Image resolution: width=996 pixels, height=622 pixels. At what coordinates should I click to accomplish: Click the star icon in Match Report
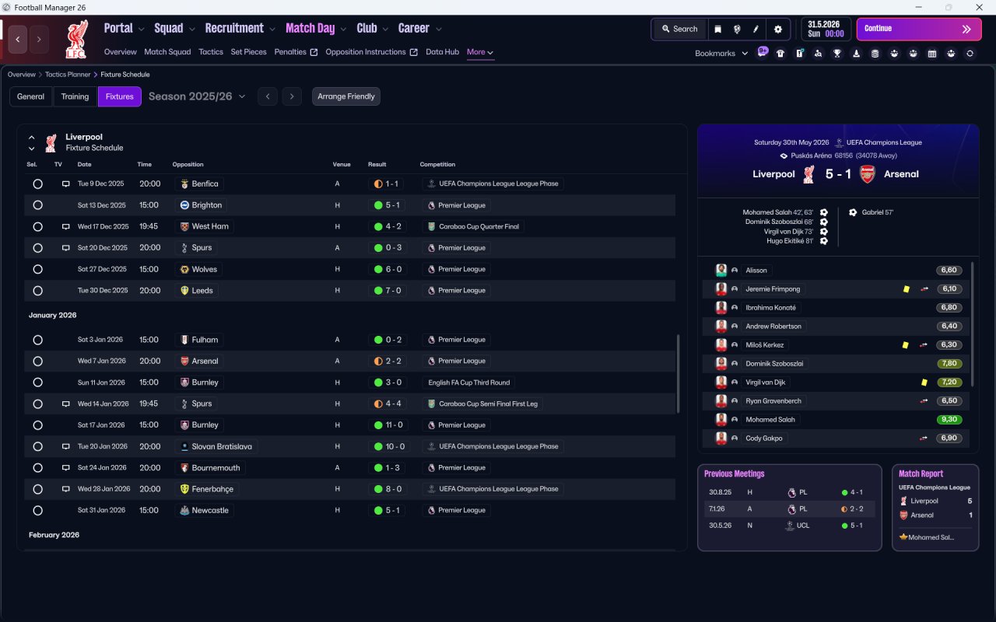point(903,537)
